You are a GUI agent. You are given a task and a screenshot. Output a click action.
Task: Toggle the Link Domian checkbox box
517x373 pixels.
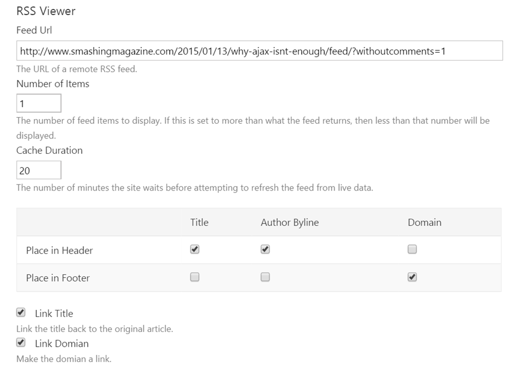coord(21,343)
